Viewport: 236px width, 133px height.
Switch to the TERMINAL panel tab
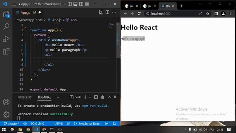coord(44,98)
